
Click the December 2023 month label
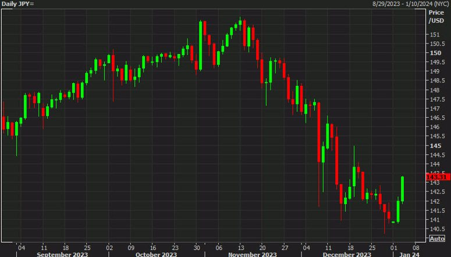point(347,255)
